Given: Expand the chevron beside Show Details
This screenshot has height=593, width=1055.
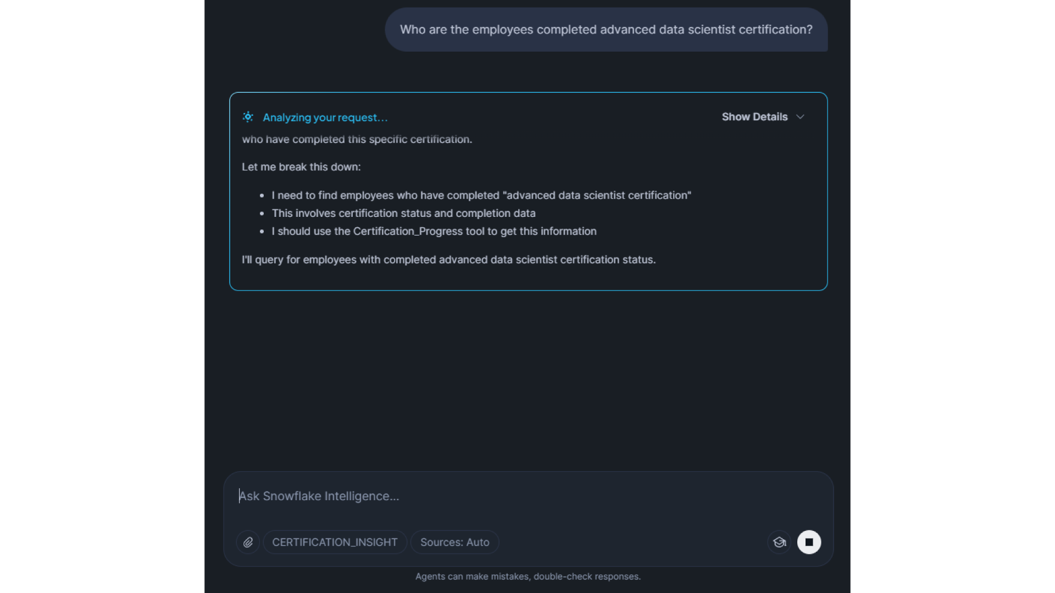Looking at the screenshot, I should pos(800,117).
